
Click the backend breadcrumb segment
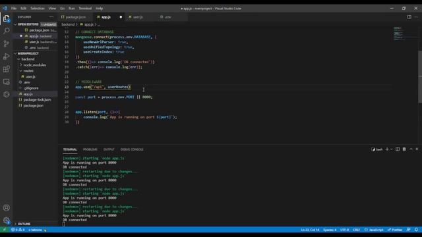point(68,24)
